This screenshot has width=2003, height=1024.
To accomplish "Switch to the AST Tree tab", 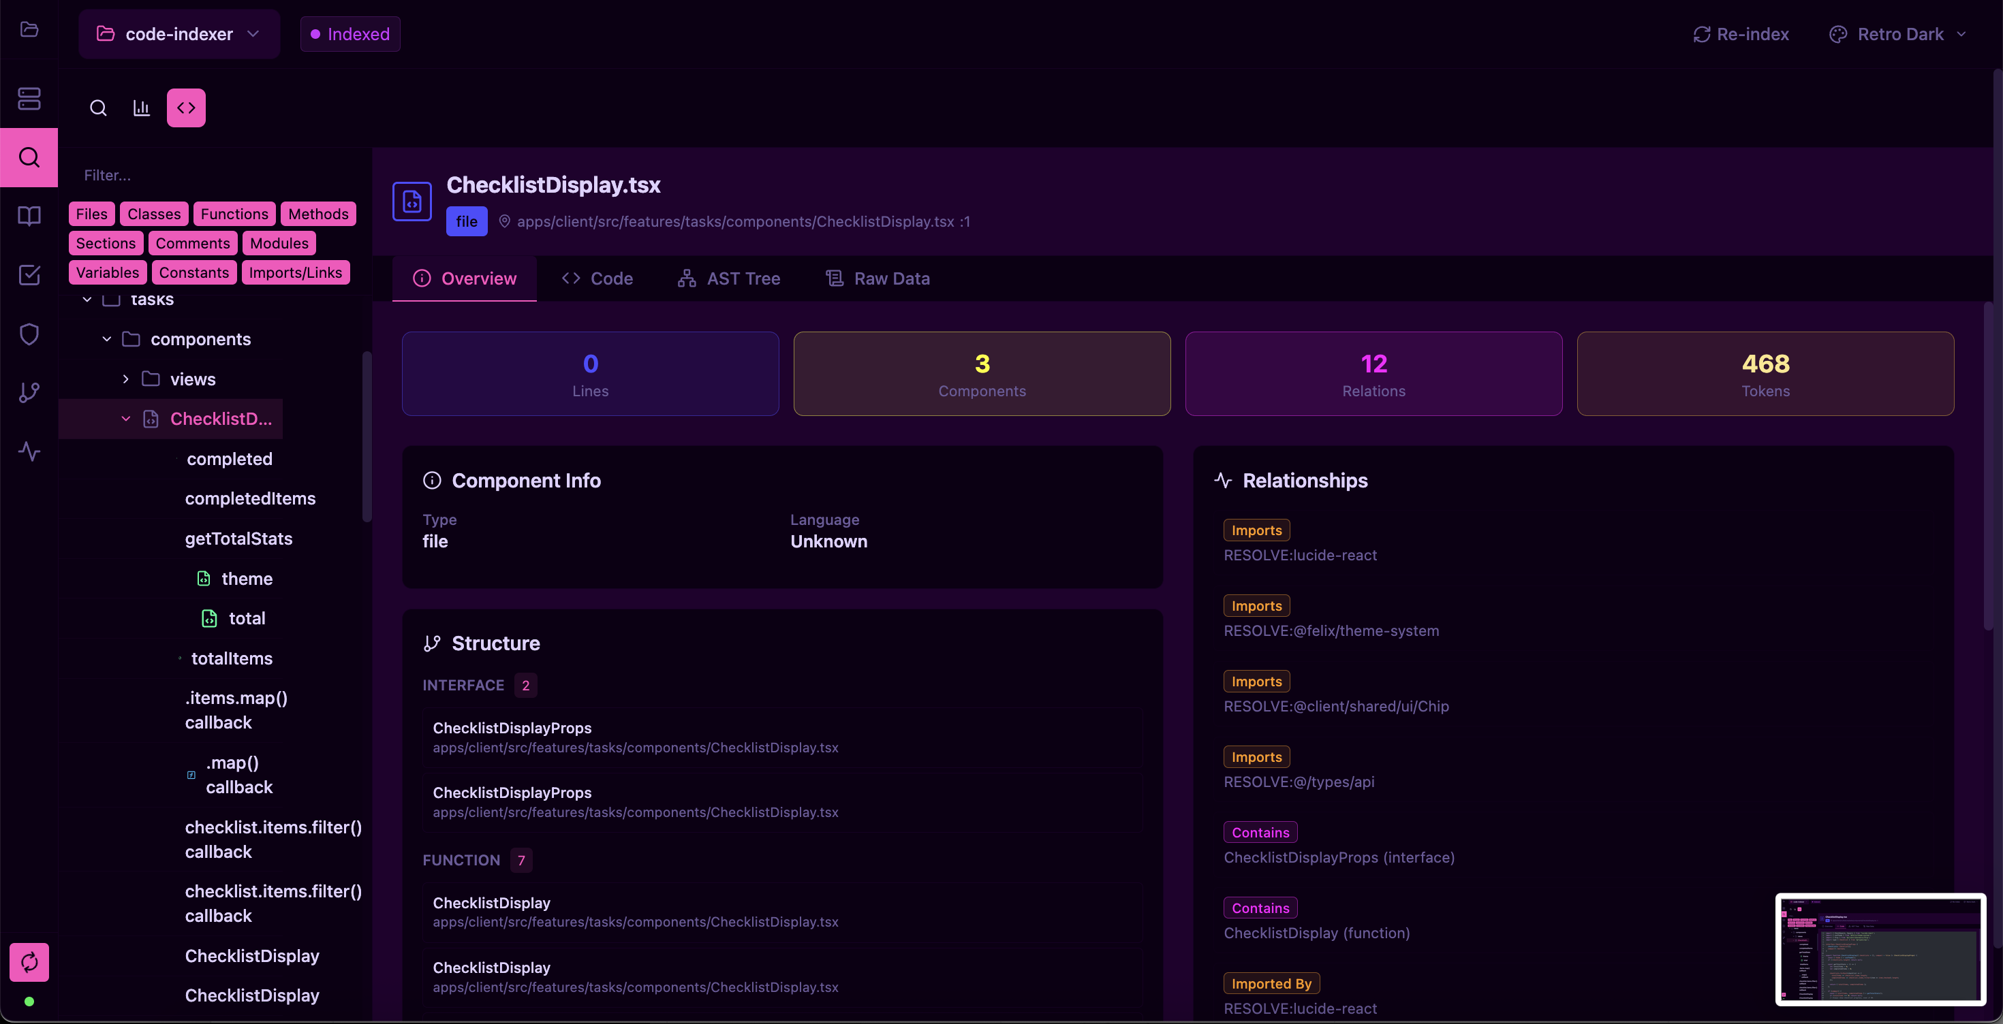I will pos(728,278).
